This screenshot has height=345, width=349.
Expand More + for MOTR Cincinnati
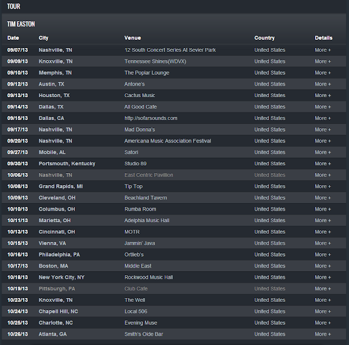tap(323, 232)
